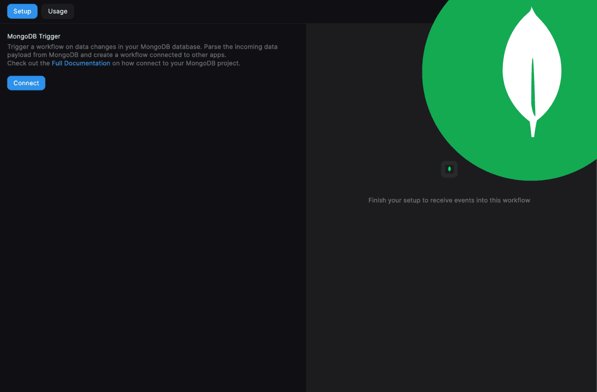This screenshot has height=392, width=597.
Task: Open the Full Documentation link
Action: [81, 63]
